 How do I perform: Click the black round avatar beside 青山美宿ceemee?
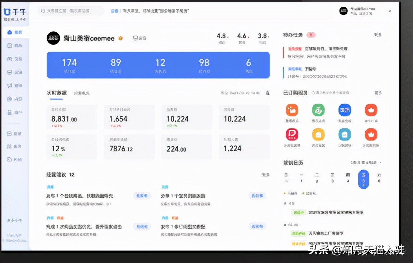(x=53, y=38)
